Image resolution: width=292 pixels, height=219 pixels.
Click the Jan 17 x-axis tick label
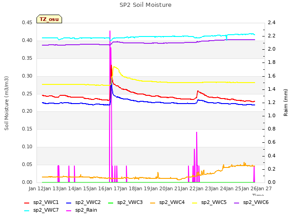[112, 188]
